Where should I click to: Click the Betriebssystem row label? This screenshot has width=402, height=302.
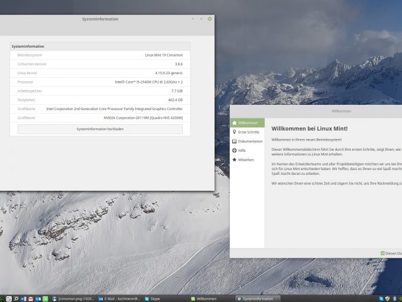[29, 55]
